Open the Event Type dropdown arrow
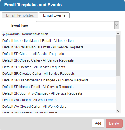 [117, 25]
